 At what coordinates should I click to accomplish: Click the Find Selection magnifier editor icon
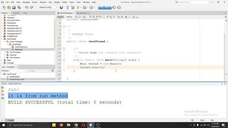90,17
